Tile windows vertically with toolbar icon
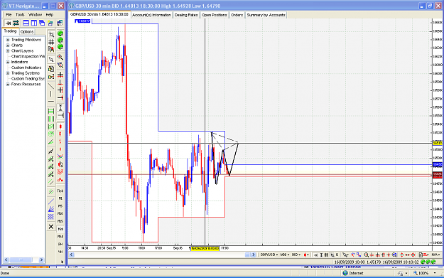 click(34, 23)
